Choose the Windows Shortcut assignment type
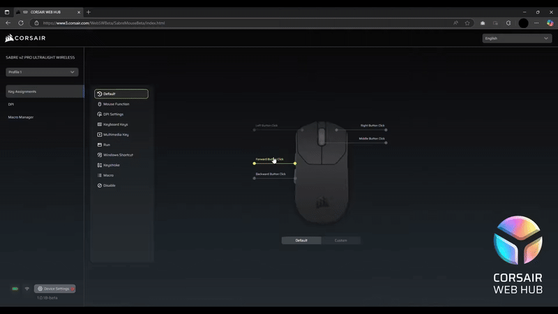 pyautogui.click(x=118, y=155)
